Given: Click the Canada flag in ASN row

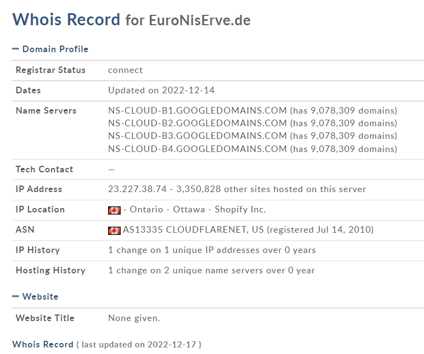Looking at the screenshot, I should point(114,231).
